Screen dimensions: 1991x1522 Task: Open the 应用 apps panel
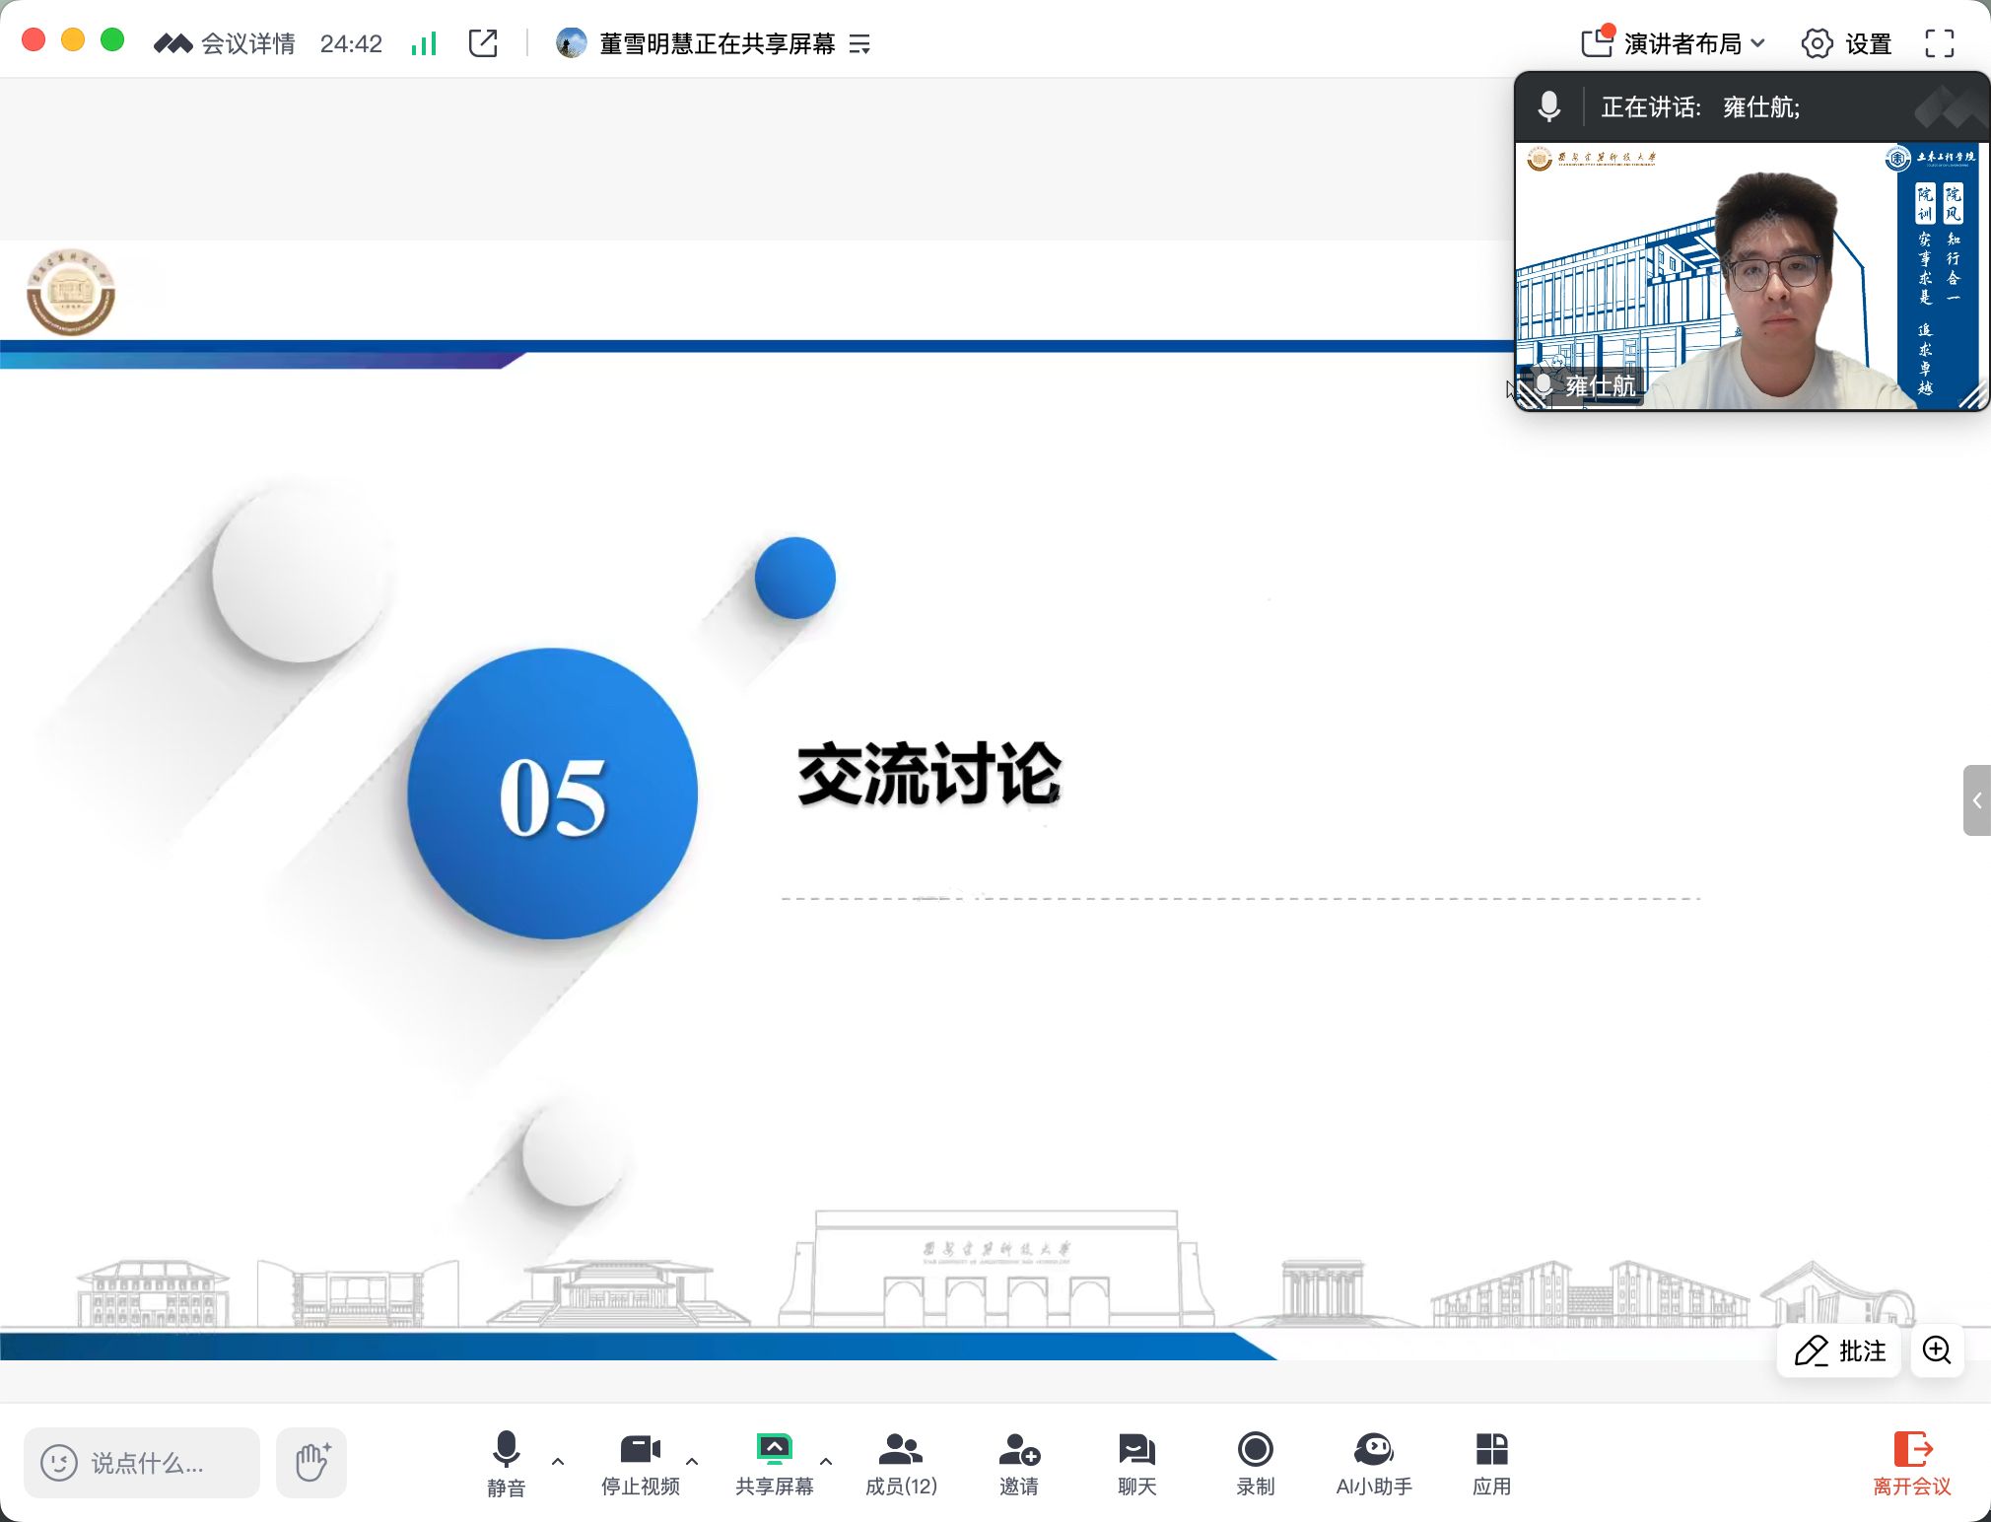point(1491,1462)
